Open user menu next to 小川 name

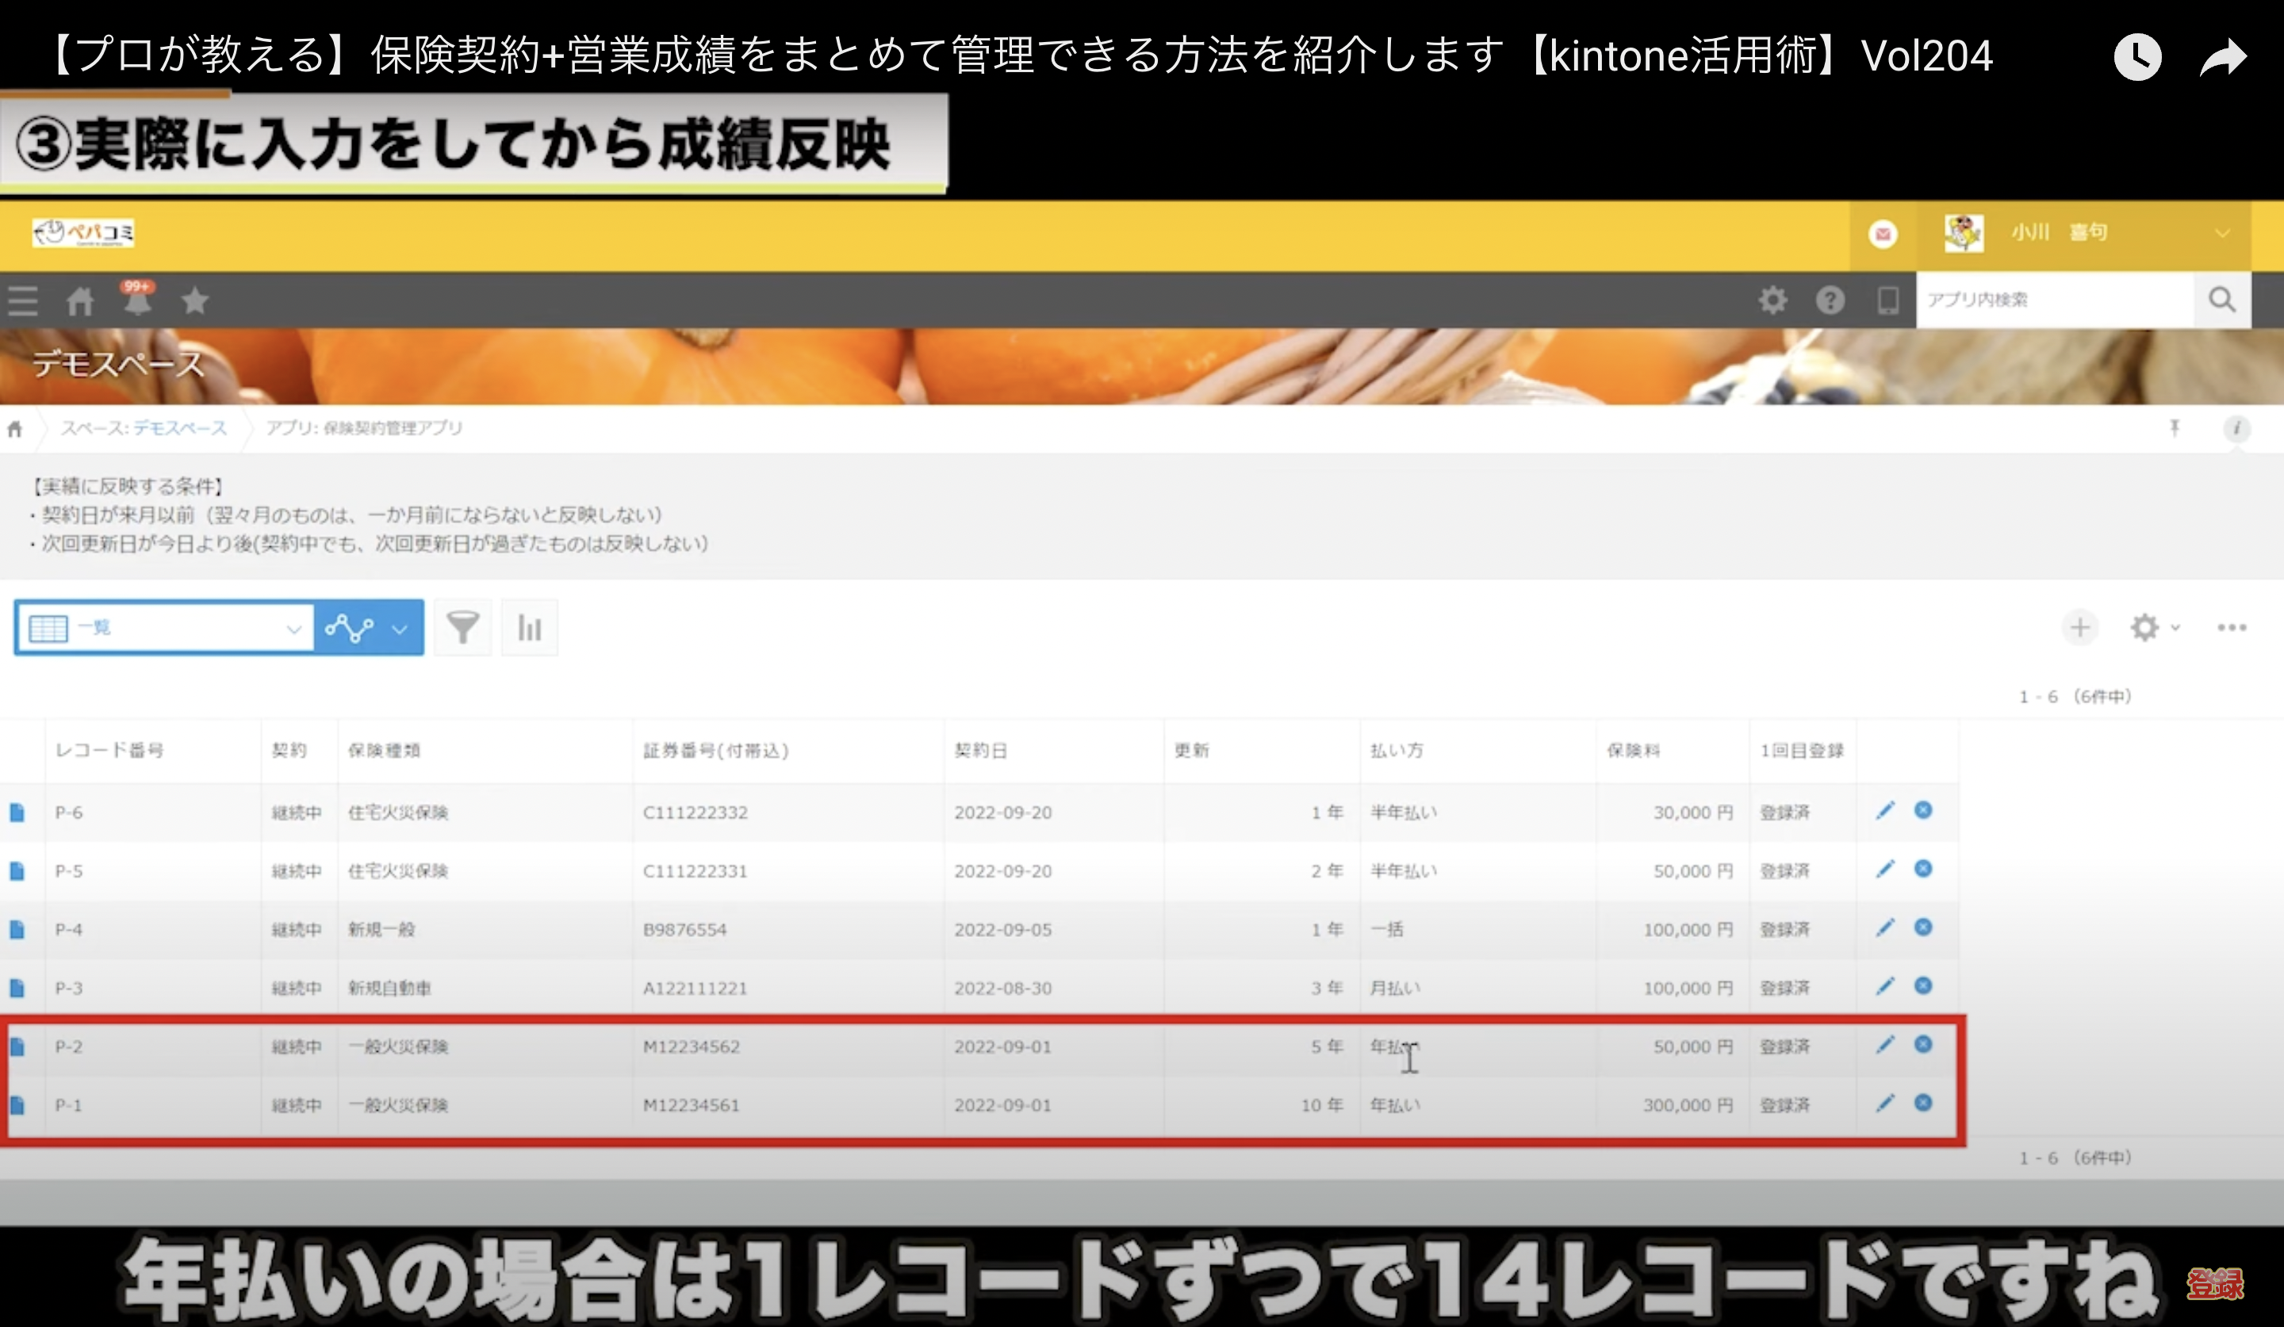point(2221,233)
